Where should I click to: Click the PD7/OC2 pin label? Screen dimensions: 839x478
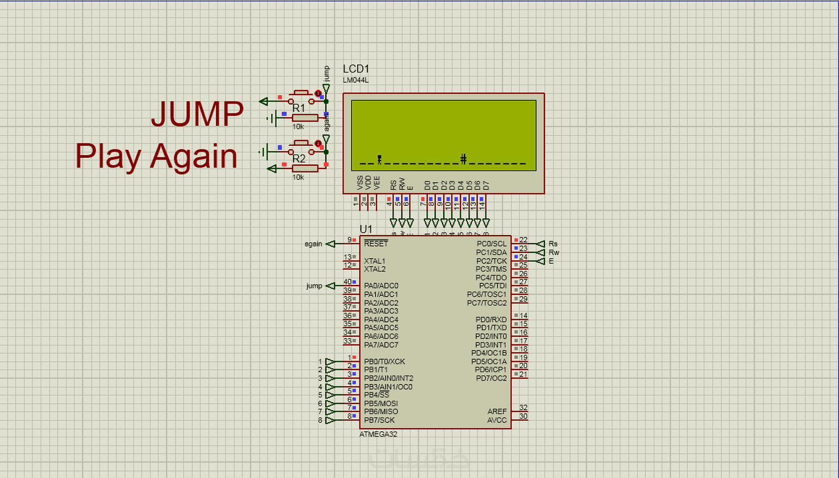click(491, 378)
